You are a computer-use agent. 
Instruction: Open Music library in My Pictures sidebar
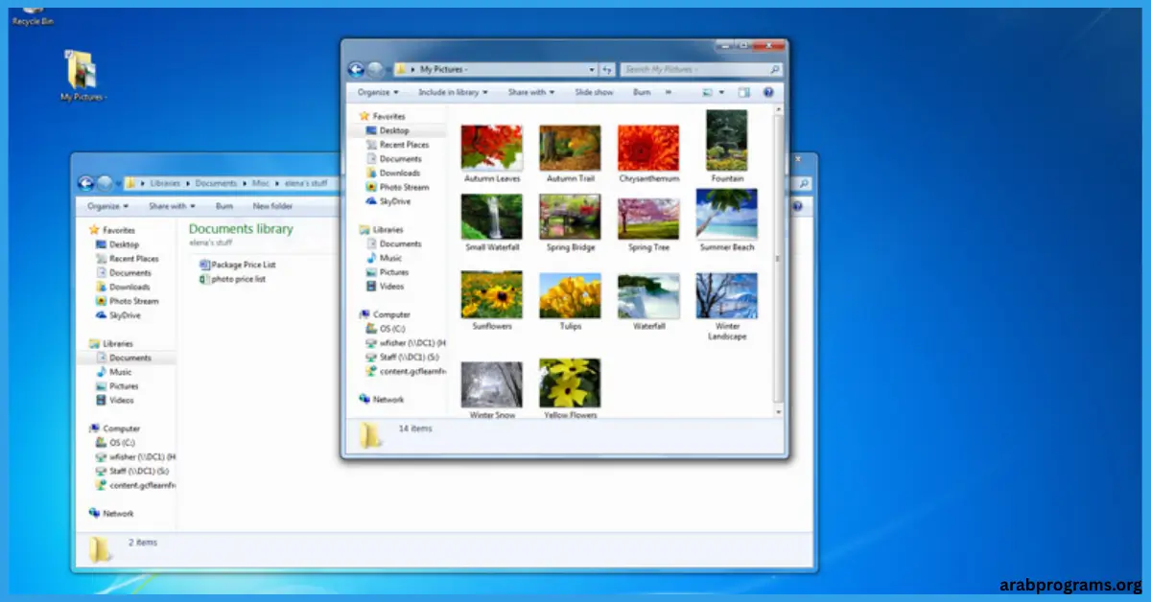pyautogui.click(x=384, y=258)
